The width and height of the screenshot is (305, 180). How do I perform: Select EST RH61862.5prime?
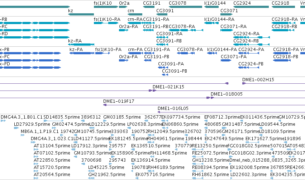pyautogui.click(x=210, y=175)
